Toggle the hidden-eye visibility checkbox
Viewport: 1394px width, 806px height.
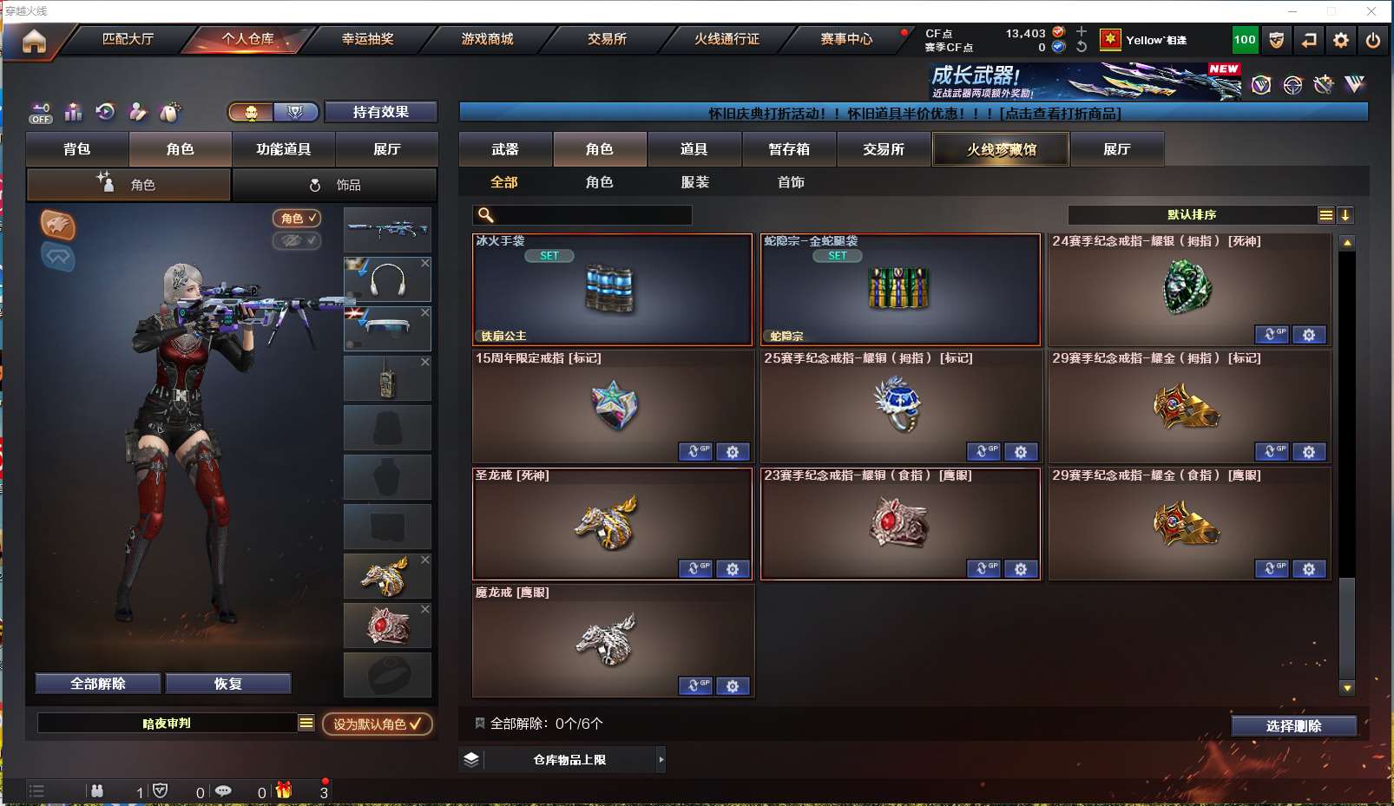pos(297,240)
